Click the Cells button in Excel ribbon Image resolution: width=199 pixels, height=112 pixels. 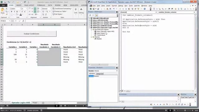click(76, 11)
